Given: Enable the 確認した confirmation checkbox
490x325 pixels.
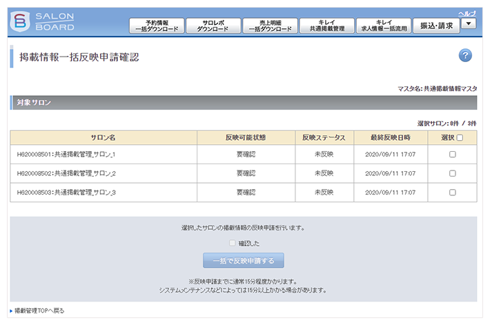Looking at the screenshot, I should point(233,243).
